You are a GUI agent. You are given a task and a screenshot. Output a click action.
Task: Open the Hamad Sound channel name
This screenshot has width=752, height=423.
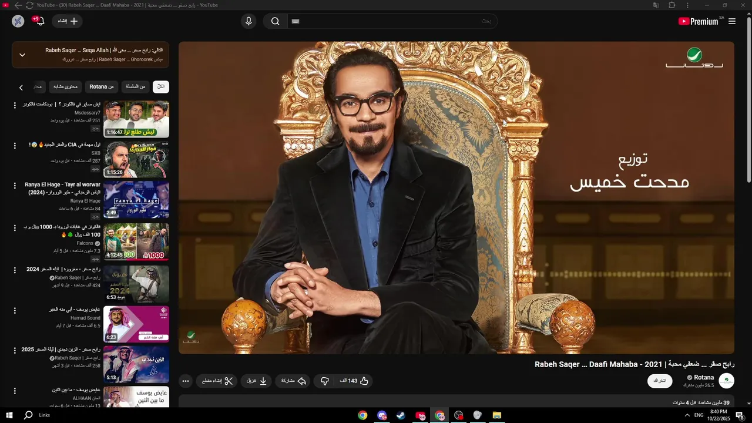point(85,318)
